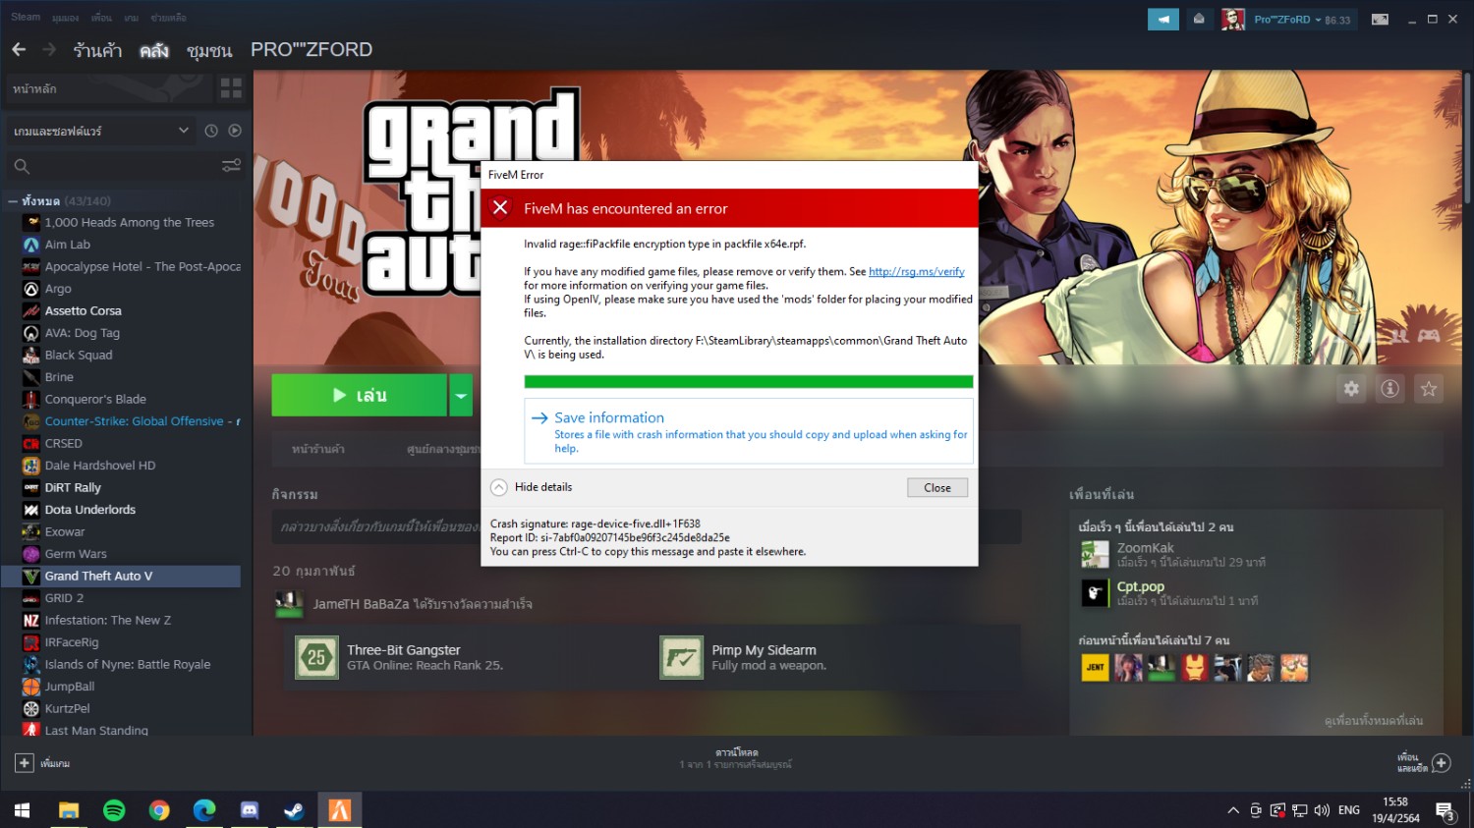Image resolution: width=1474 pixels, height=828 pixels.
Task: Open Discord from the taskbar
Action: coord(250,810)
